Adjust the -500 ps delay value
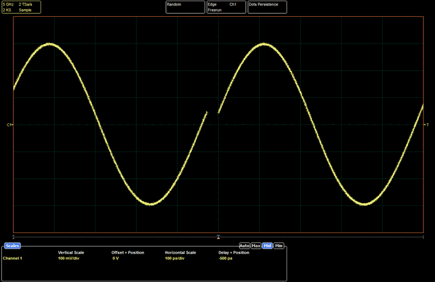Screen dimensions: 435x282 pos(225,258)
